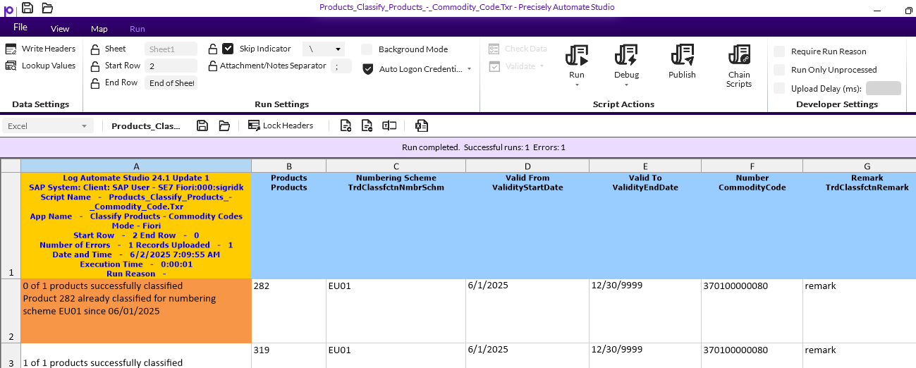The image size is (916, 368).
Task: Click the Validate button
Action: 513,66
